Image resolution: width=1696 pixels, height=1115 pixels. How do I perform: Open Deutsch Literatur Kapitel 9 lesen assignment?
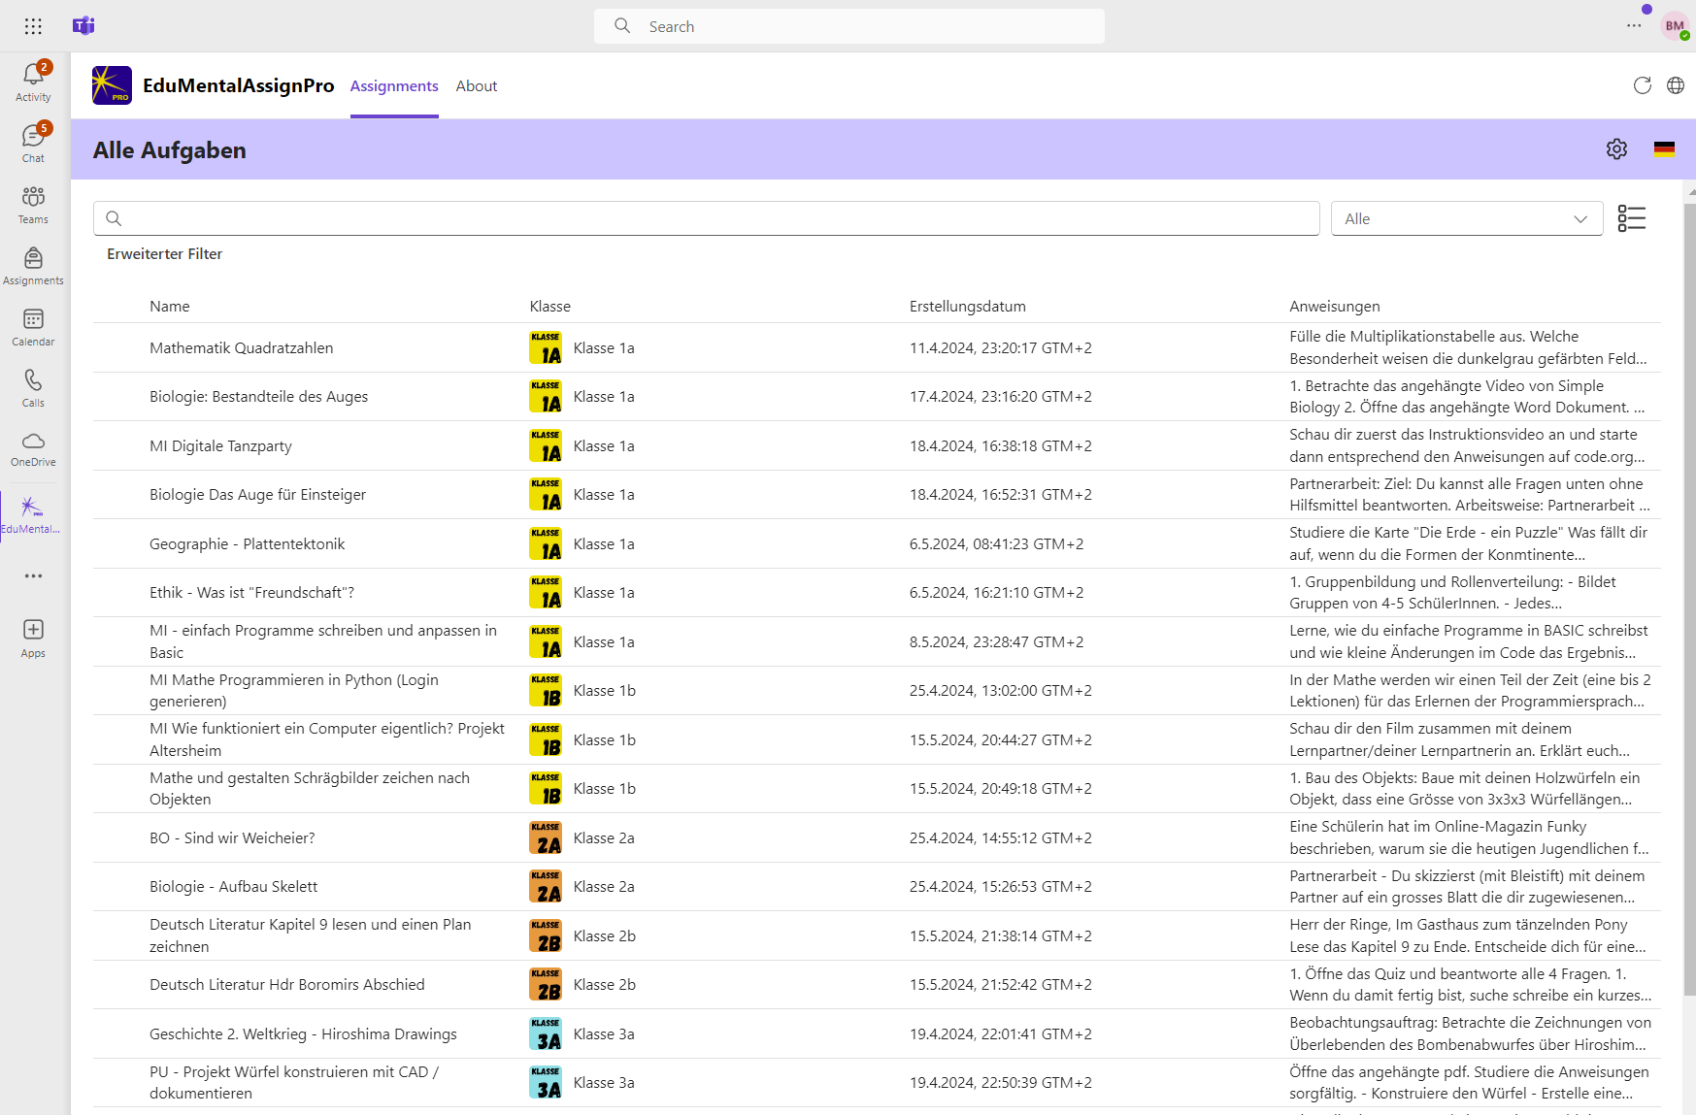pyautogui.click(x=311, y=935)
